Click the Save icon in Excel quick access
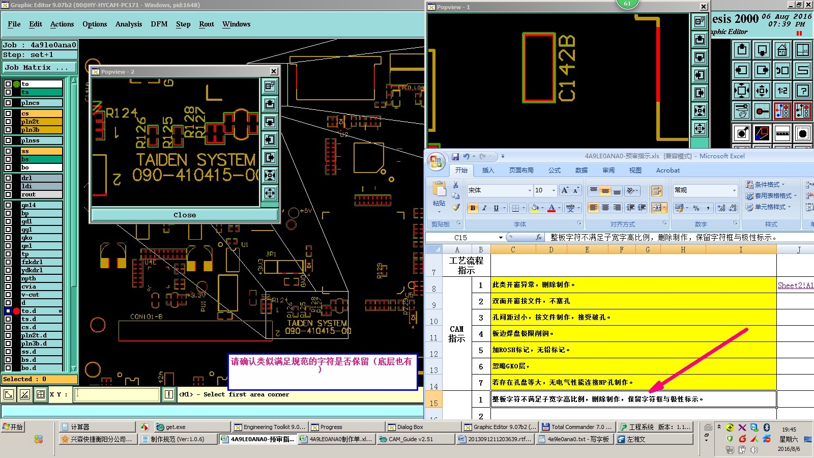This screenshot has width=814, height=458. point(455,156)
